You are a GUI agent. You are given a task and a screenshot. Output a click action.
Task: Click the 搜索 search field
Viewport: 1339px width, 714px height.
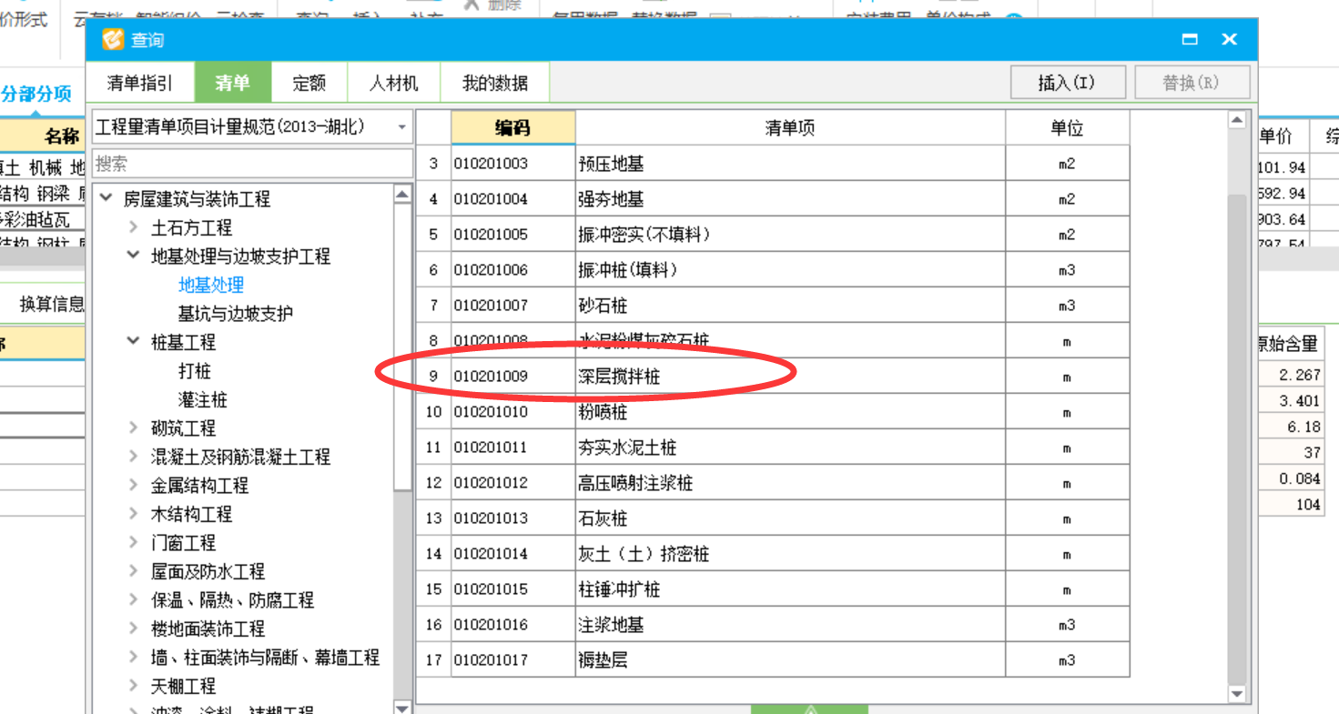tap(252, 164)
